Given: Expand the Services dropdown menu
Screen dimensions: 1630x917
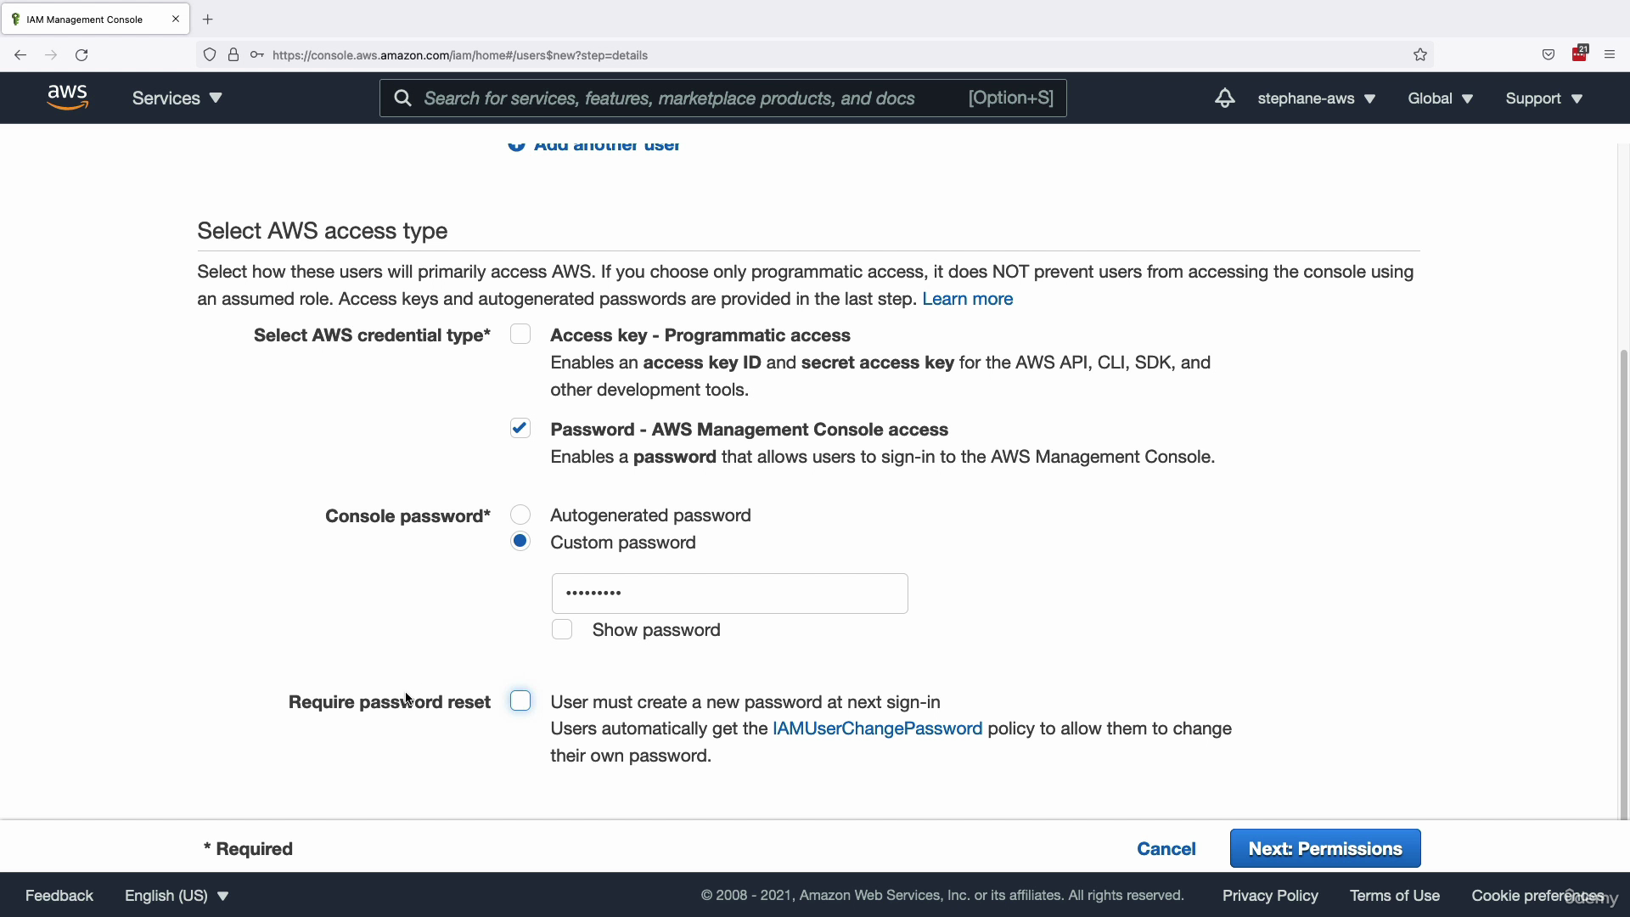Looking at the screenshot, I should point(177,98).
